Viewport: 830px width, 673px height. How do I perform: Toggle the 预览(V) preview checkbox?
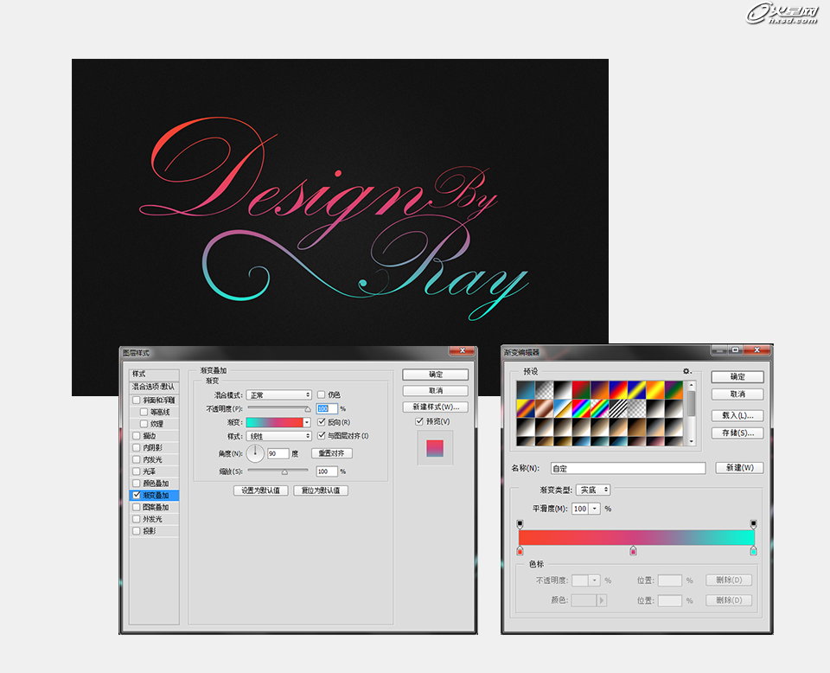click(419, 421)
